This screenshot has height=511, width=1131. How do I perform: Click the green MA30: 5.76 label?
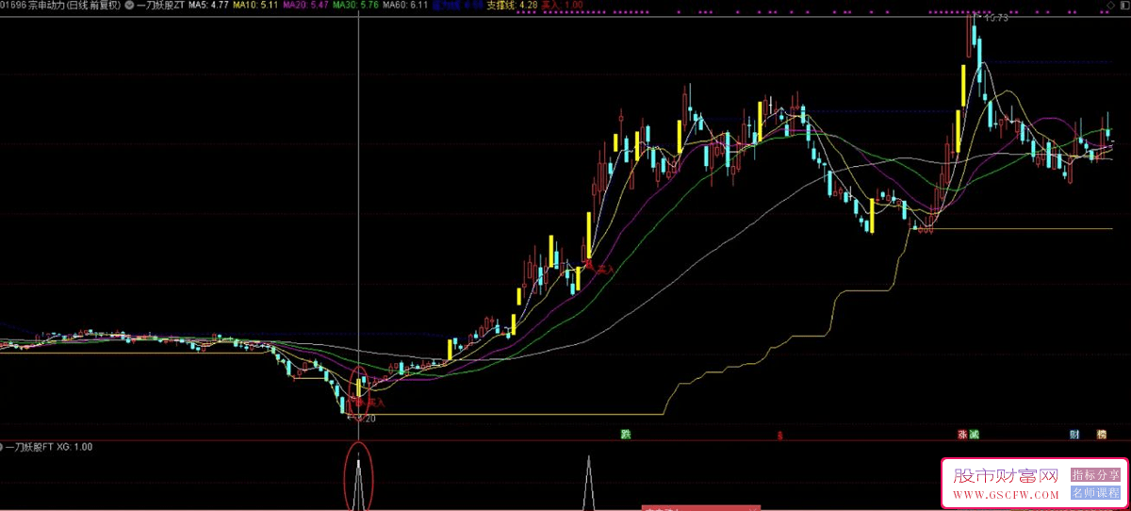point(356,5)
